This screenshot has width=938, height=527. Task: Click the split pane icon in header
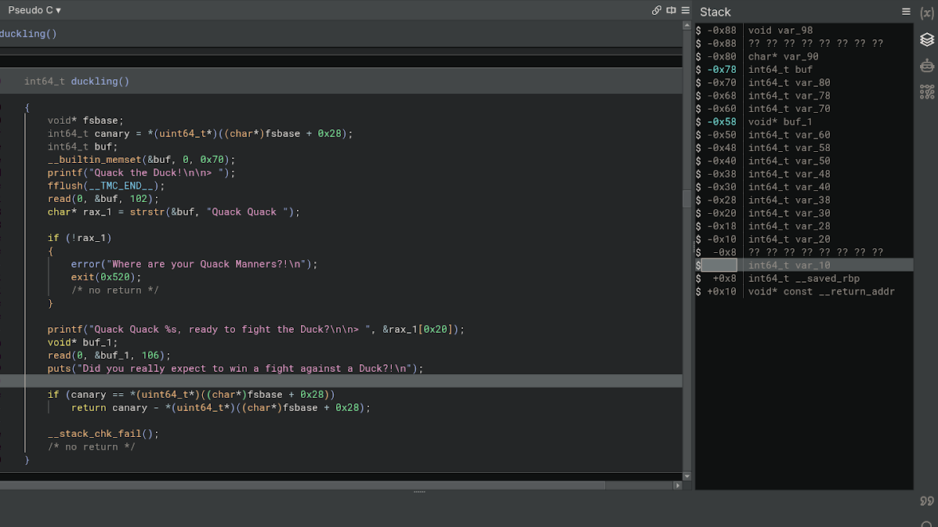[671, 10]
